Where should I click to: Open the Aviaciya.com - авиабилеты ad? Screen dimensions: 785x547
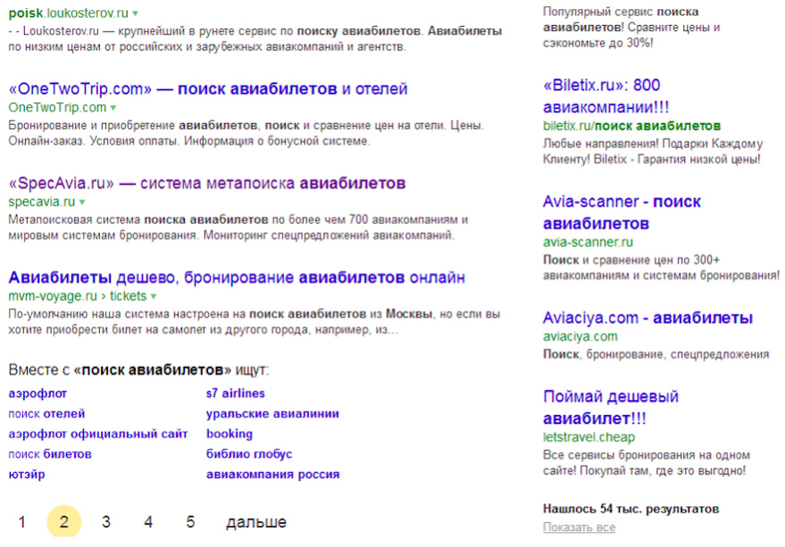click(x=647, y=318)
